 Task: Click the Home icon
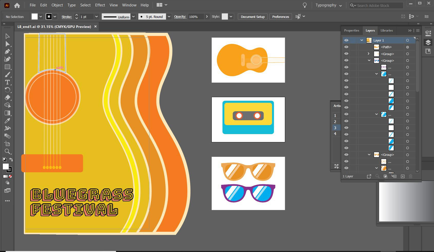point(17,5)
